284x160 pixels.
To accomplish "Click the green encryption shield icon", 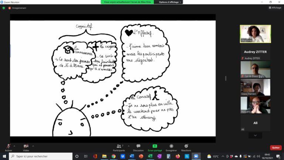I will tap(4, 8).
